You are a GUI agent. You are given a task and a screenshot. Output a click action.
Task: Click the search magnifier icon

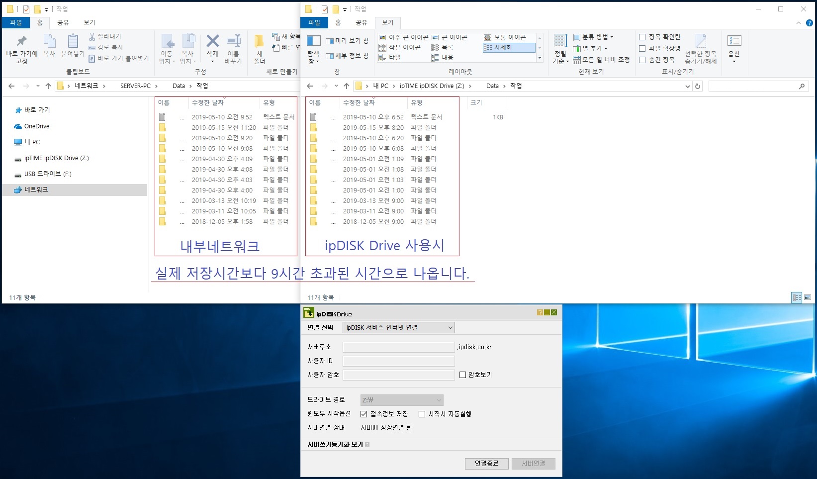click(802, 86)
